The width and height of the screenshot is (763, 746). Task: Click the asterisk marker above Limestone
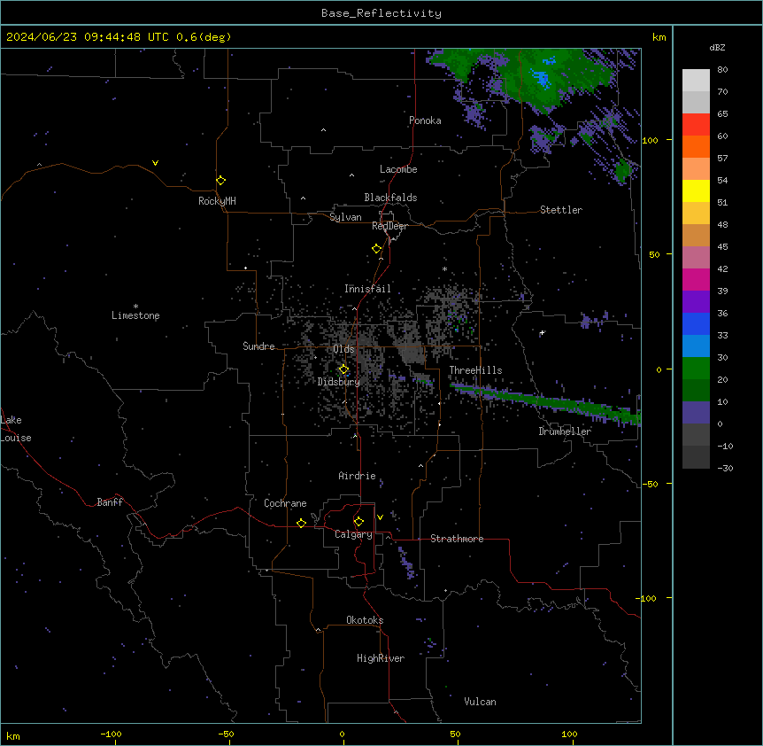[x=135, y=307]
